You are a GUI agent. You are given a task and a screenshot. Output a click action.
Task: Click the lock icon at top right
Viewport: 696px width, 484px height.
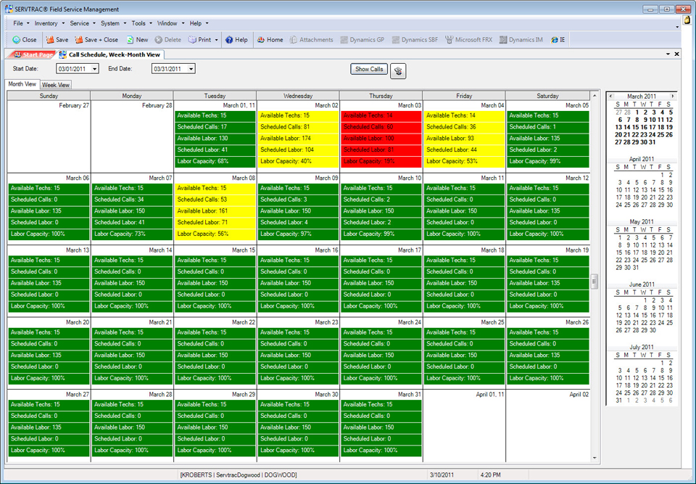[x=686, y=21]
